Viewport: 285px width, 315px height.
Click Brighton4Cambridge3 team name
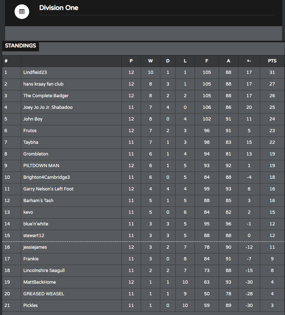coord(47,177)
